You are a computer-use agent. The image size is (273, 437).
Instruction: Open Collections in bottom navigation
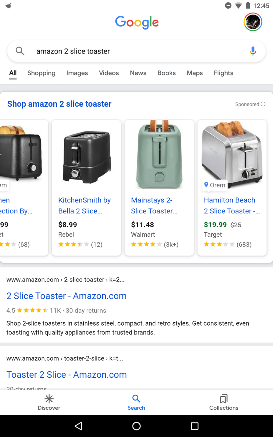pyautogui.click(x=224, y=402)
